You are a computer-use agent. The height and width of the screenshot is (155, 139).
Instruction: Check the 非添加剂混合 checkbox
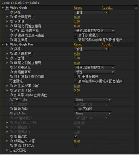coord(76,146)
